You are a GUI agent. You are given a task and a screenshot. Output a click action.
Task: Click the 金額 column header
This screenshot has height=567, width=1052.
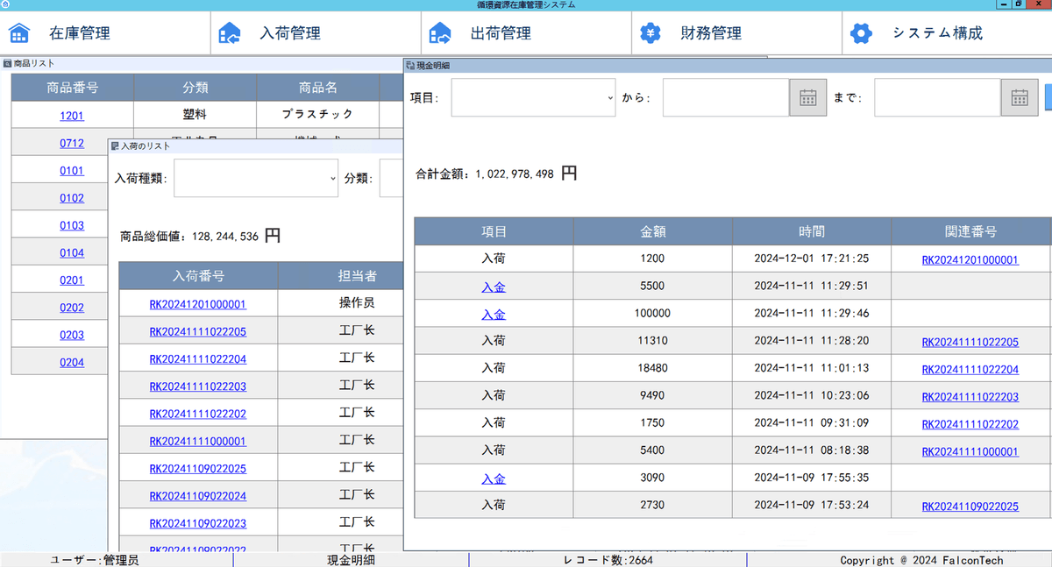pyautogui.click(x=653, y=232)
